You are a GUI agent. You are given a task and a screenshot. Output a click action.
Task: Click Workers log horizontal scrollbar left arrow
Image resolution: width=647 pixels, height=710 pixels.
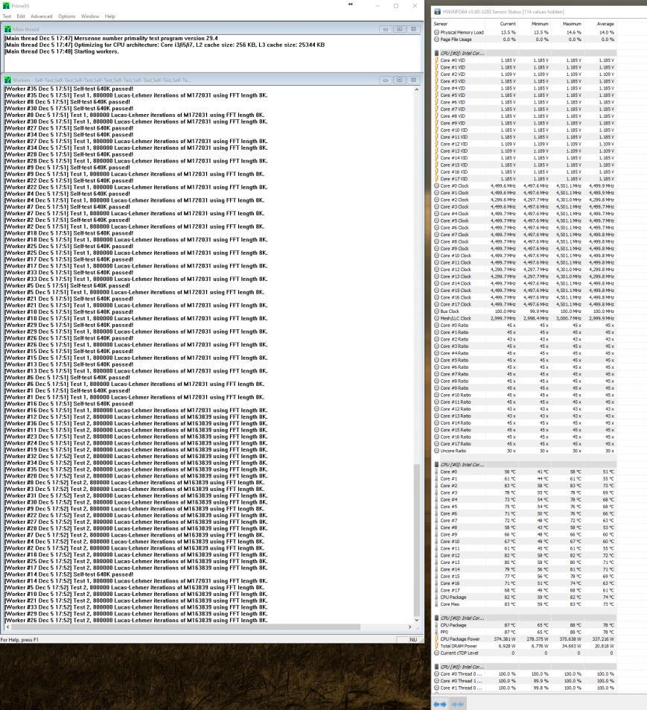(x=7, y=627)
